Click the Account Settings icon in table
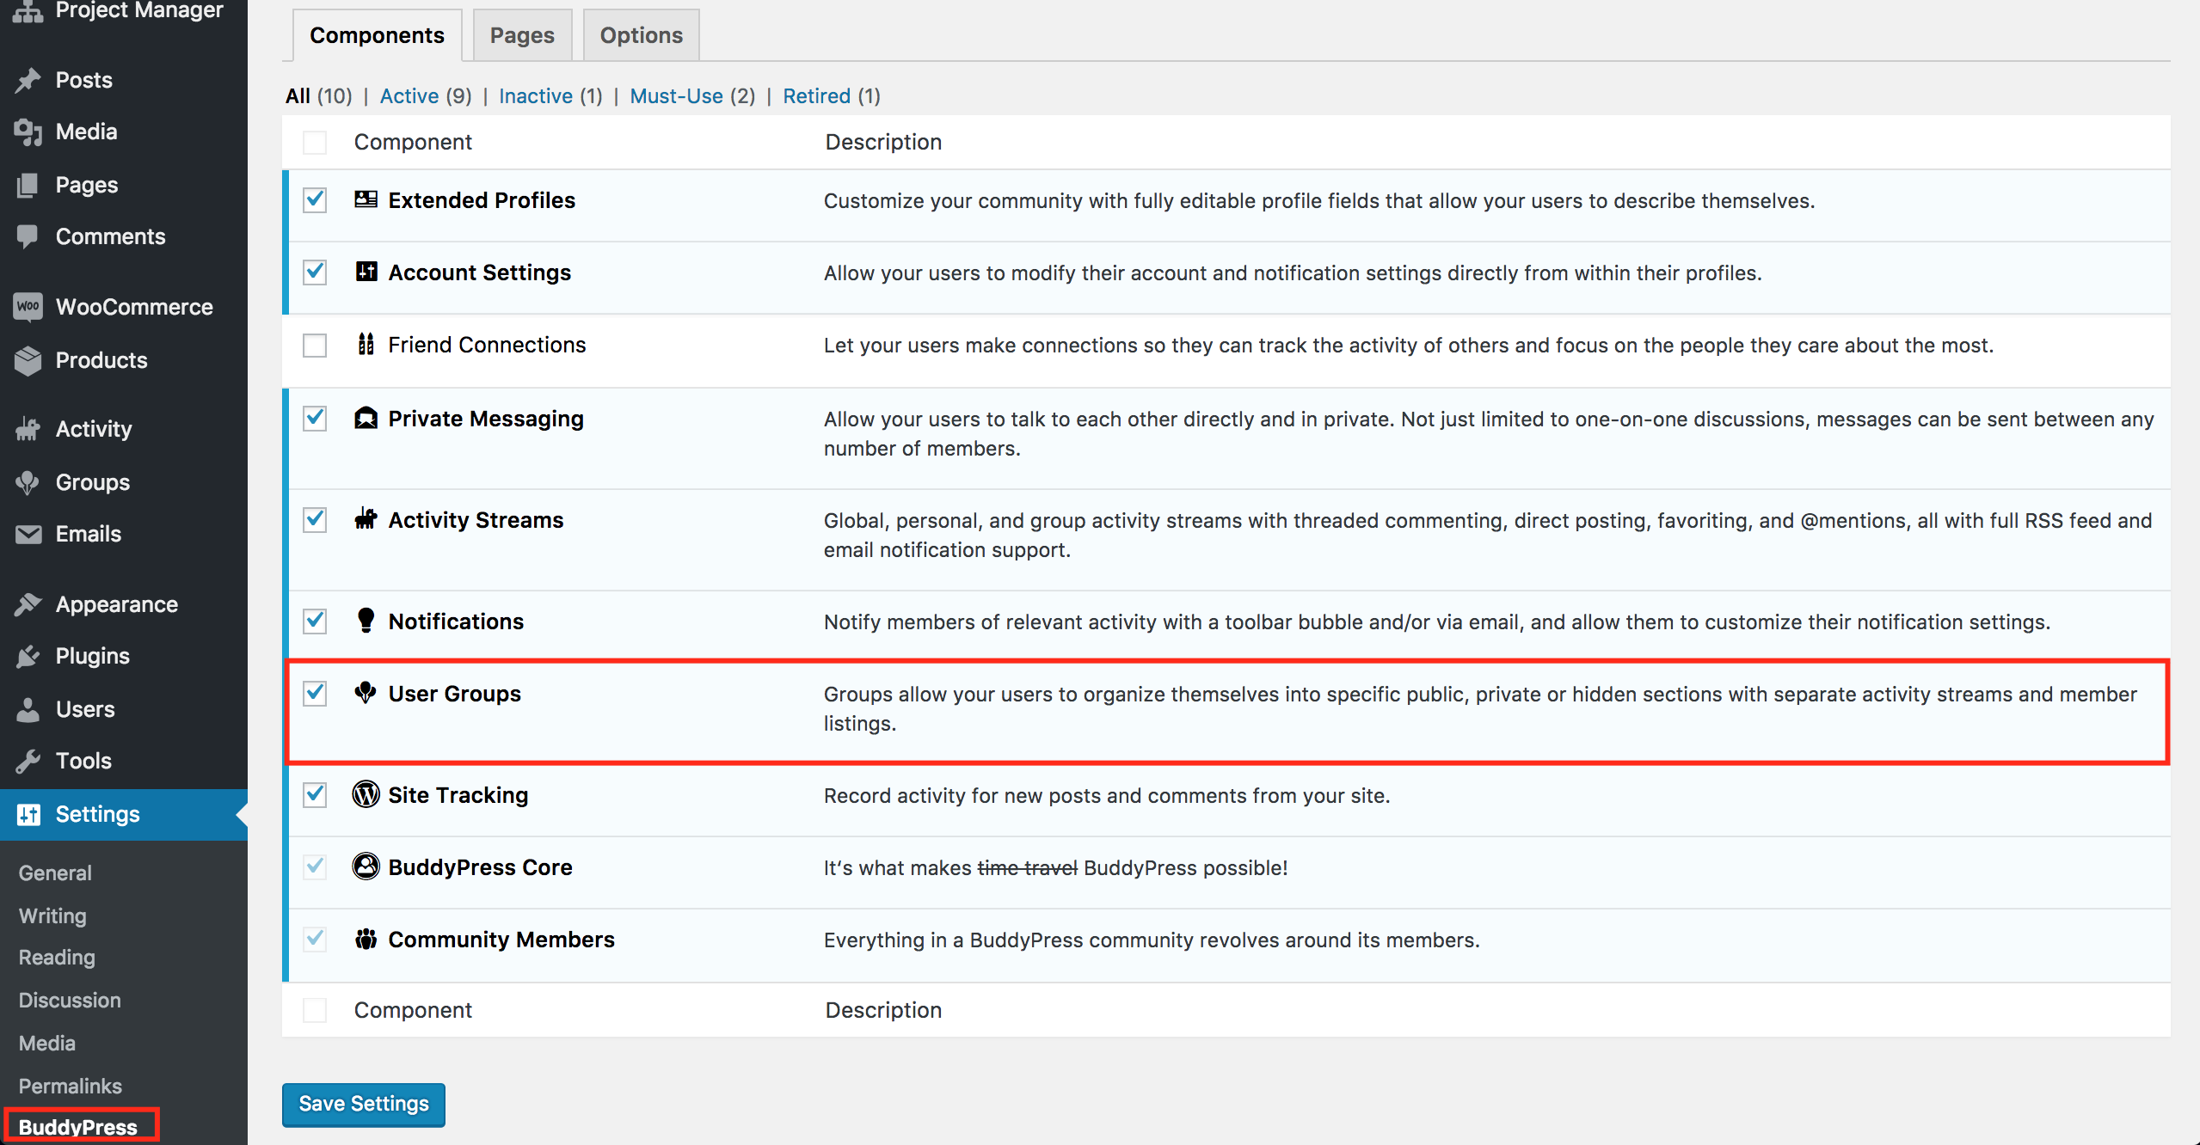Screen dimensions: 2200x1145 pyautogui.click(x=366, y=272)
